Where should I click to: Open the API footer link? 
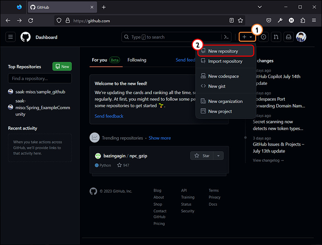pyautogui.click(x=184, y=190)
